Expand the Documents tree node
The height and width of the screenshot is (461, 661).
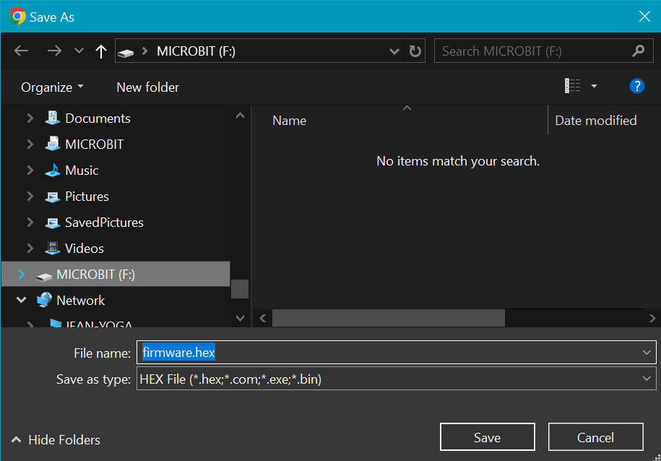(x=30, y=118)
